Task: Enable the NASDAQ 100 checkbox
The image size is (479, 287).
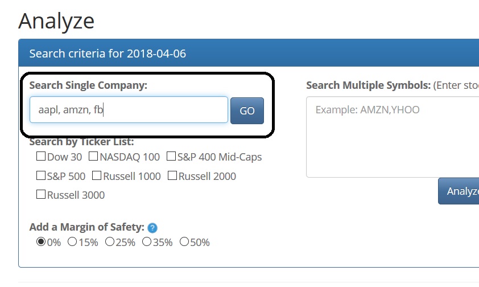Action: click(93, 156)
